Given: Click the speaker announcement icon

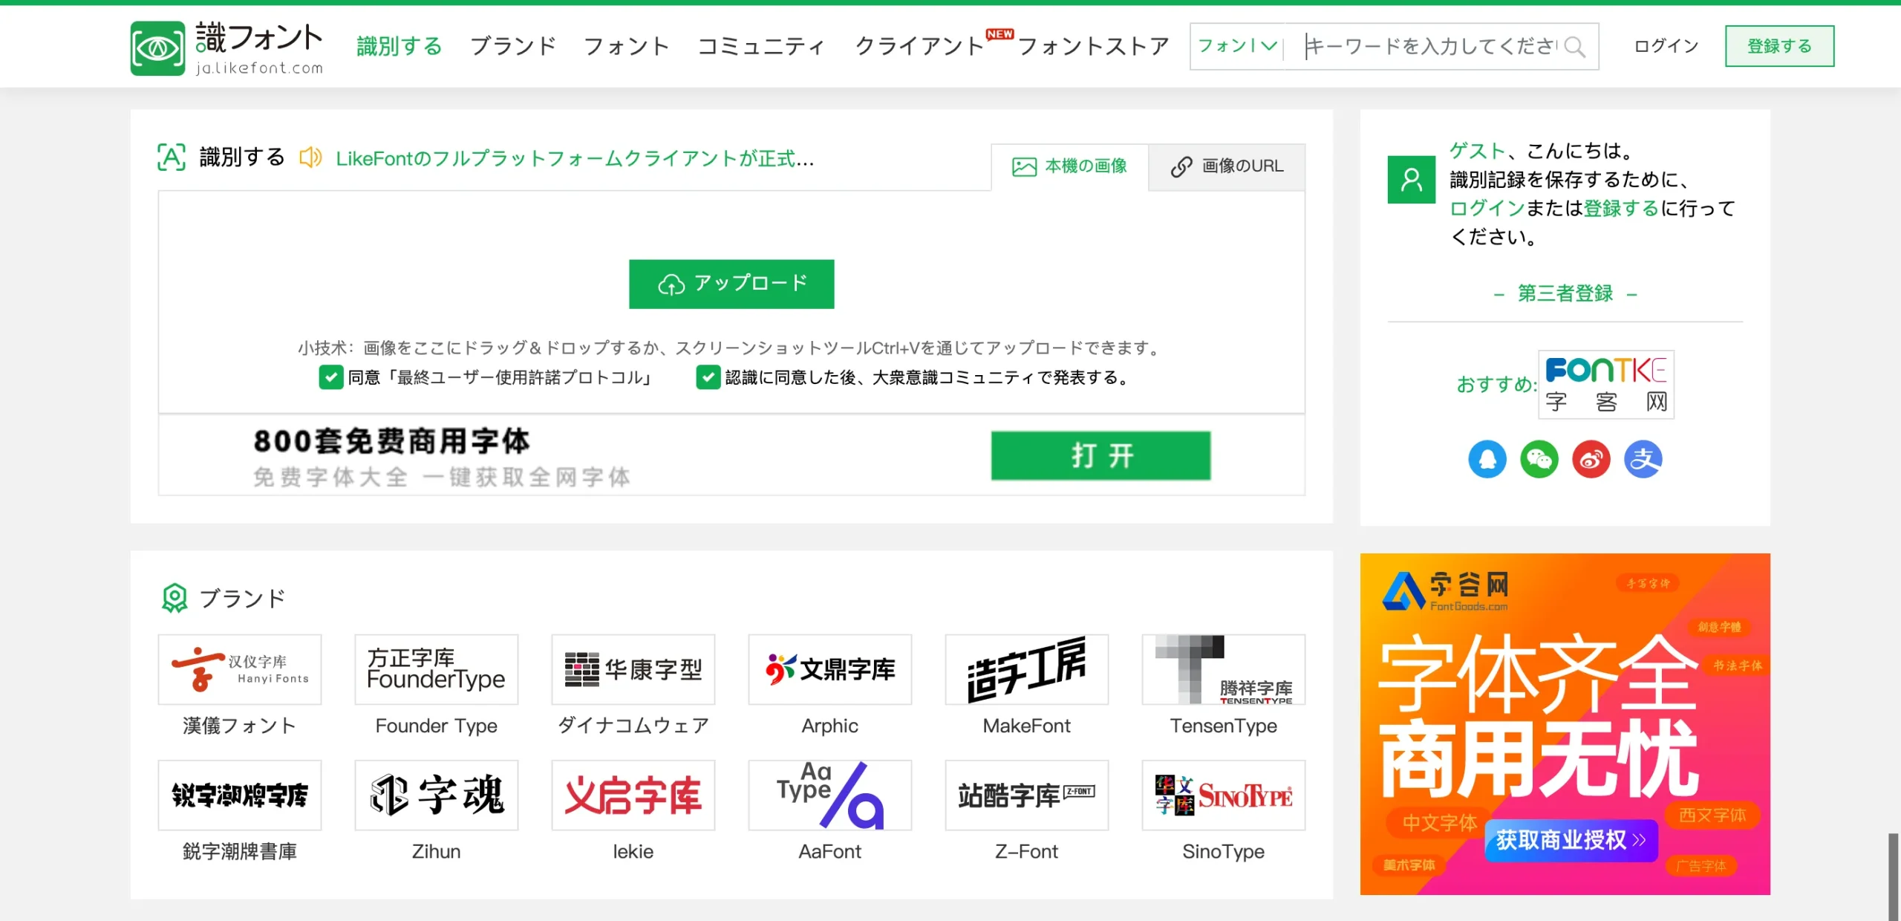Looking at the screenshot, I should click(x=310, y=157).
